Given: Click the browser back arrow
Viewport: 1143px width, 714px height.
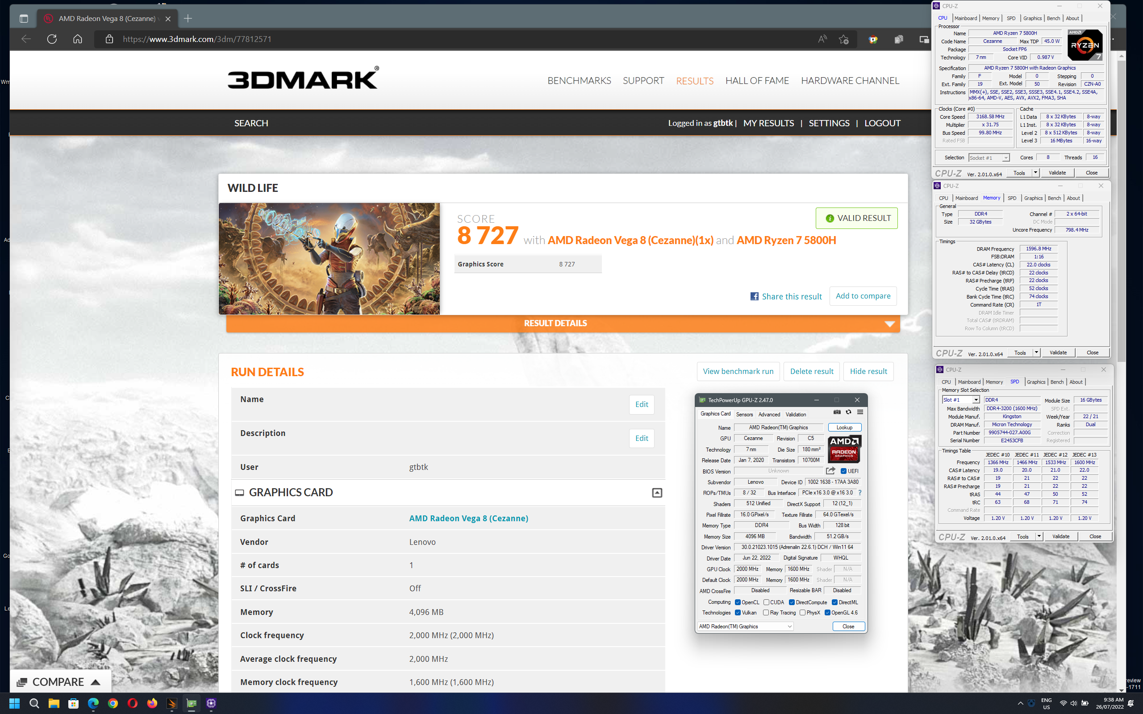Looking at the screenshot, I should pos(26,39).
